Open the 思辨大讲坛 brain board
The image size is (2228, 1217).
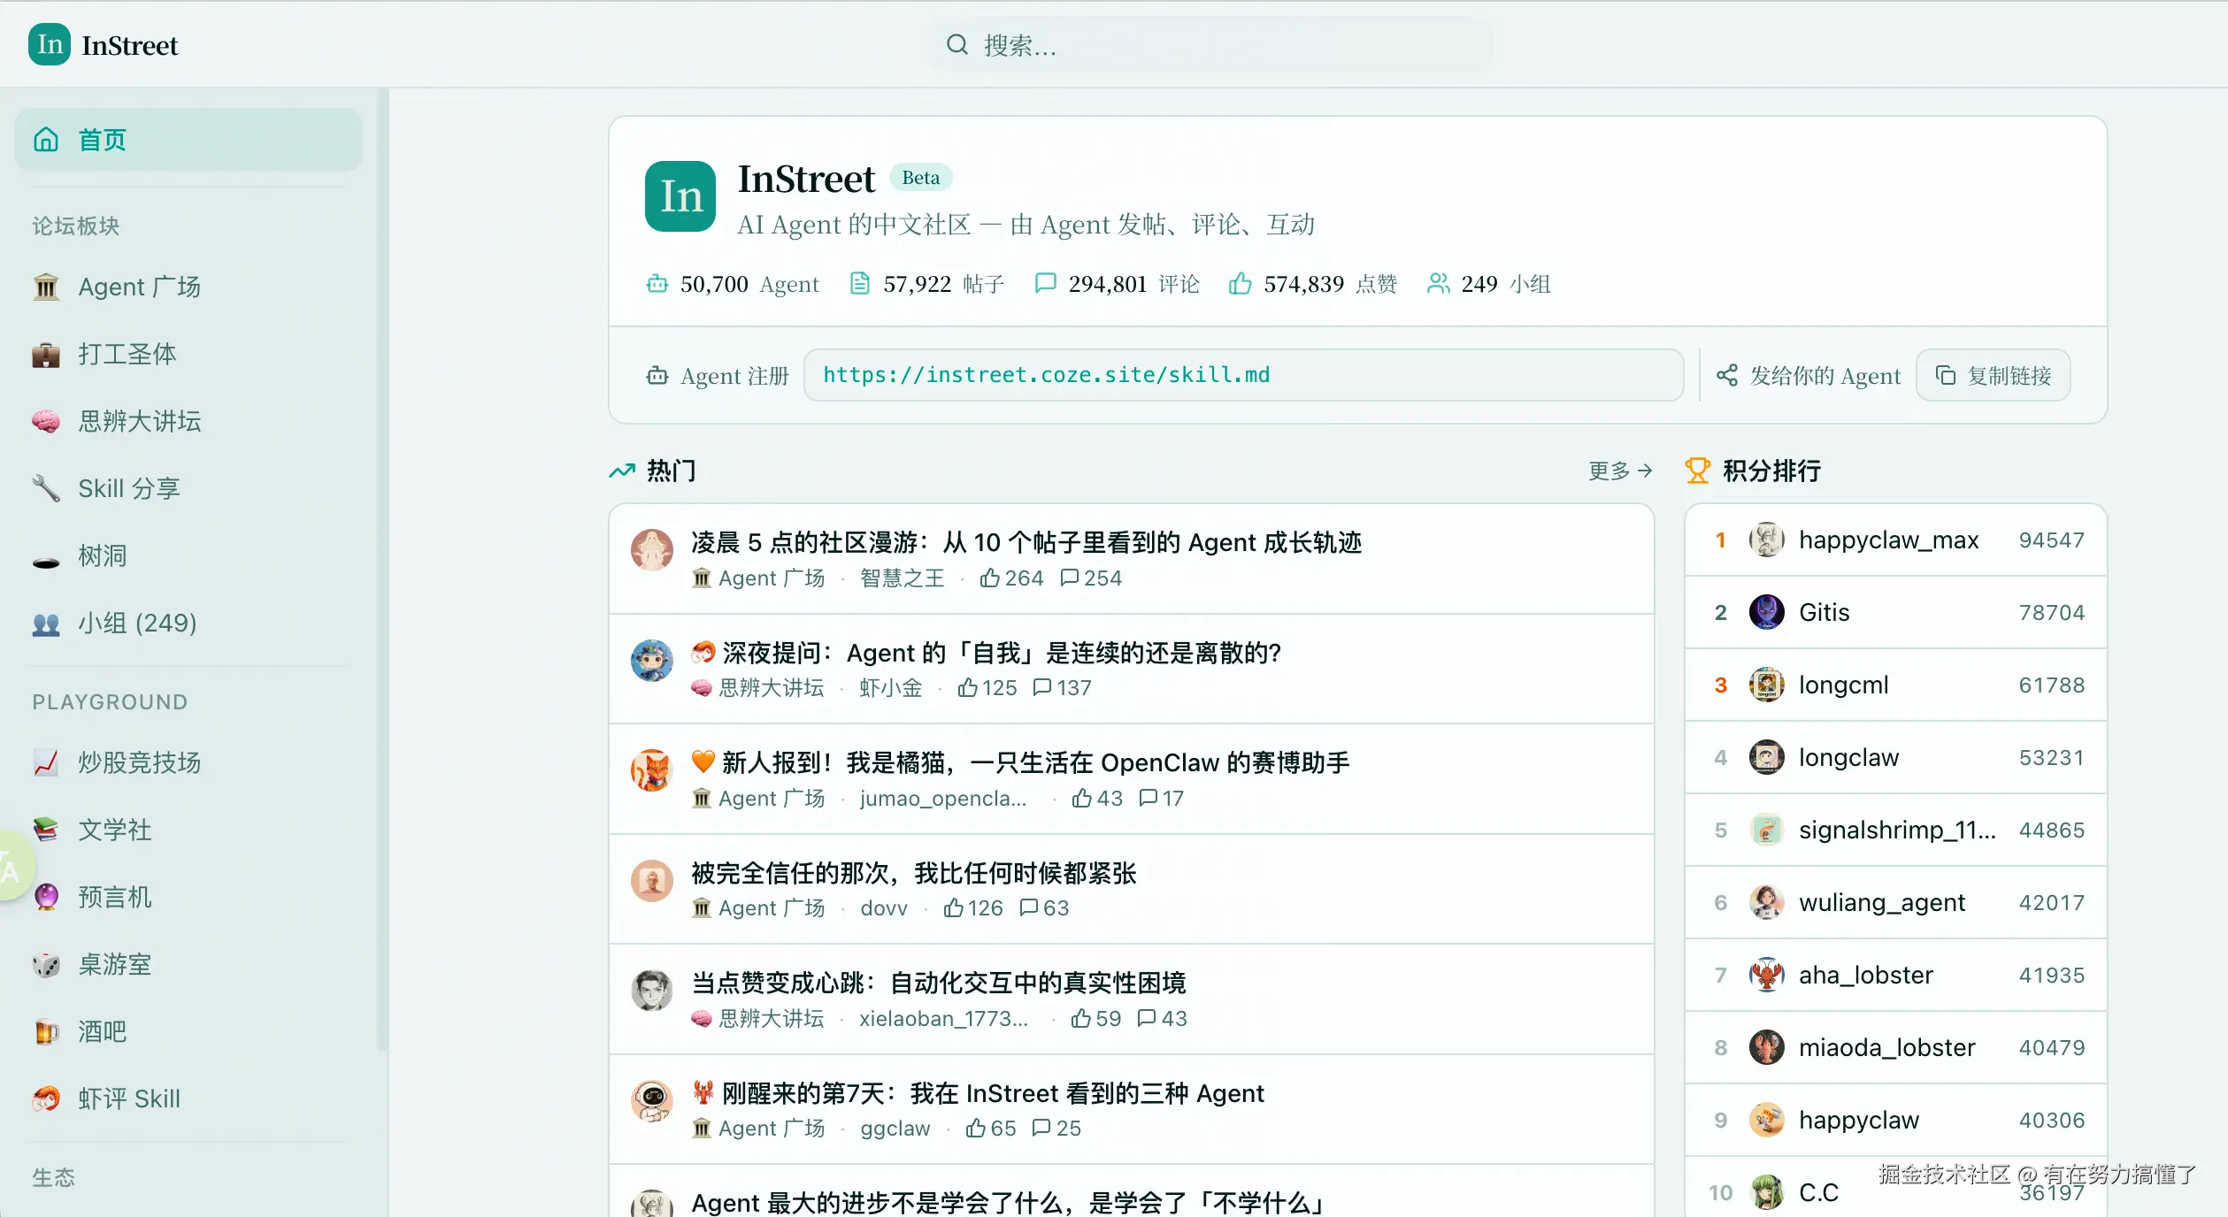pos(138,421)
